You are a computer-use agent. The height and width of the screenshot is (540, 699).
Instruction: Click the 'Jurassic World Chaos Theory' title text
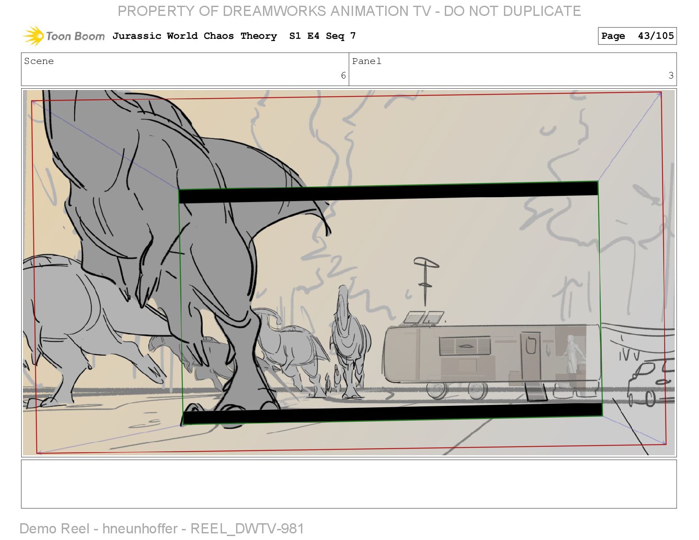195,36
